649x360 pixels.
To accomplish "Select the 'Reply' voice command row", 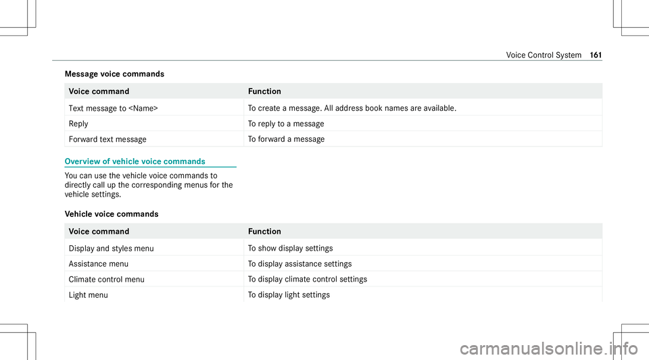I will coord(333,124).
